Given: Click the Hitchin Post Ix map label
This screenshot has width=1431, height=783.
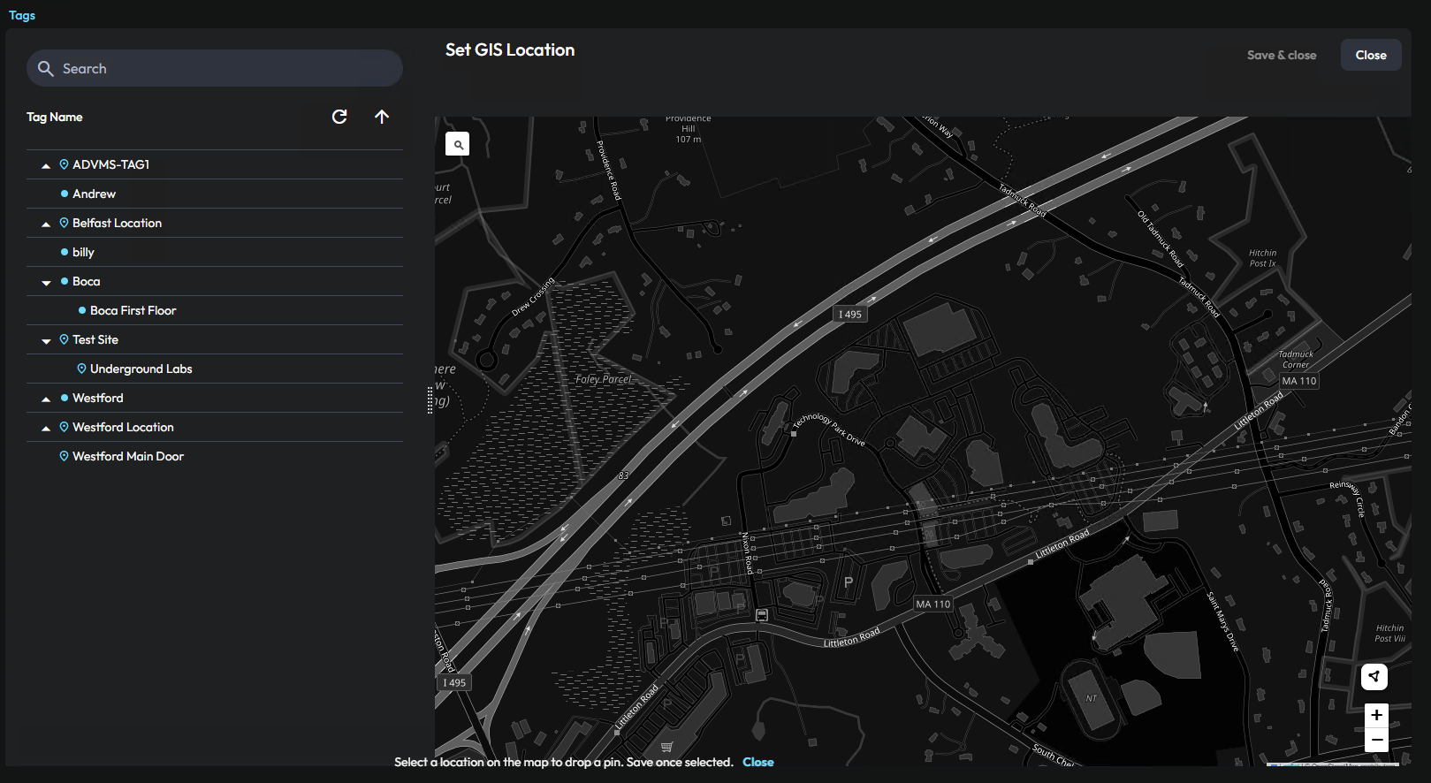Looking at the screenshot, I should click(1262, 258).
